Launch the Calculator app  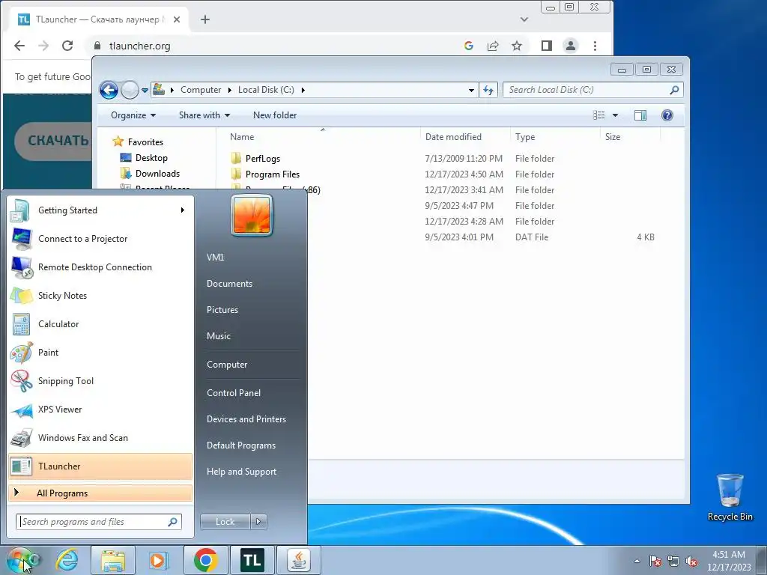100,323
